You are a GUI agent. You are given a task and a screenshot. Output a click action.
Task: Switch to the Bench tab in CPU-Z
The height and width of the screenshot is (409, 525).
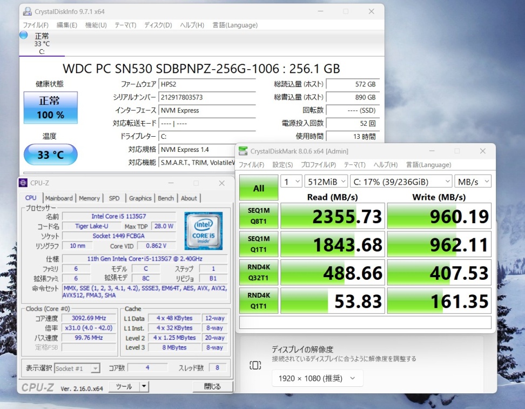166,198
